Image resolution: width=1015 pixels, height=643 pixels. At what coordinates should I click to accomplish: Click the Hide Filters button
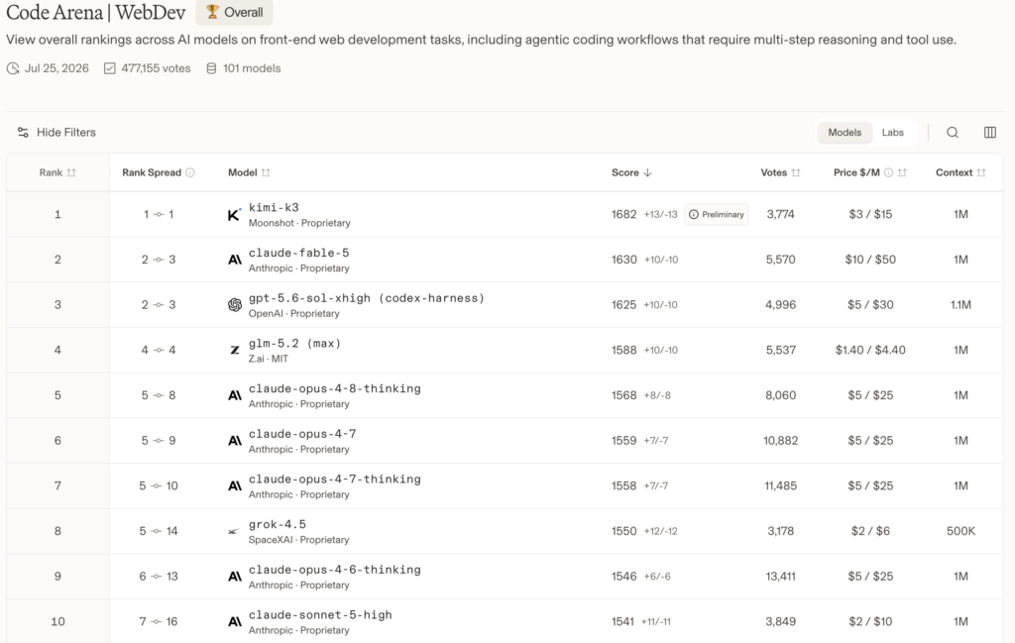point(56,133)
